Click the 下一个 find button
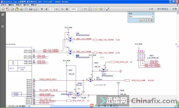Image resolution: width=179 pixels, height=108 pixels. pyautogui.click(x=150, y=20)
